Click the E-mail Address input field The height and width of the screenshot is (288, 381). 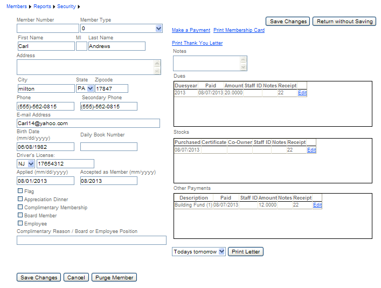tap(88, 124)
